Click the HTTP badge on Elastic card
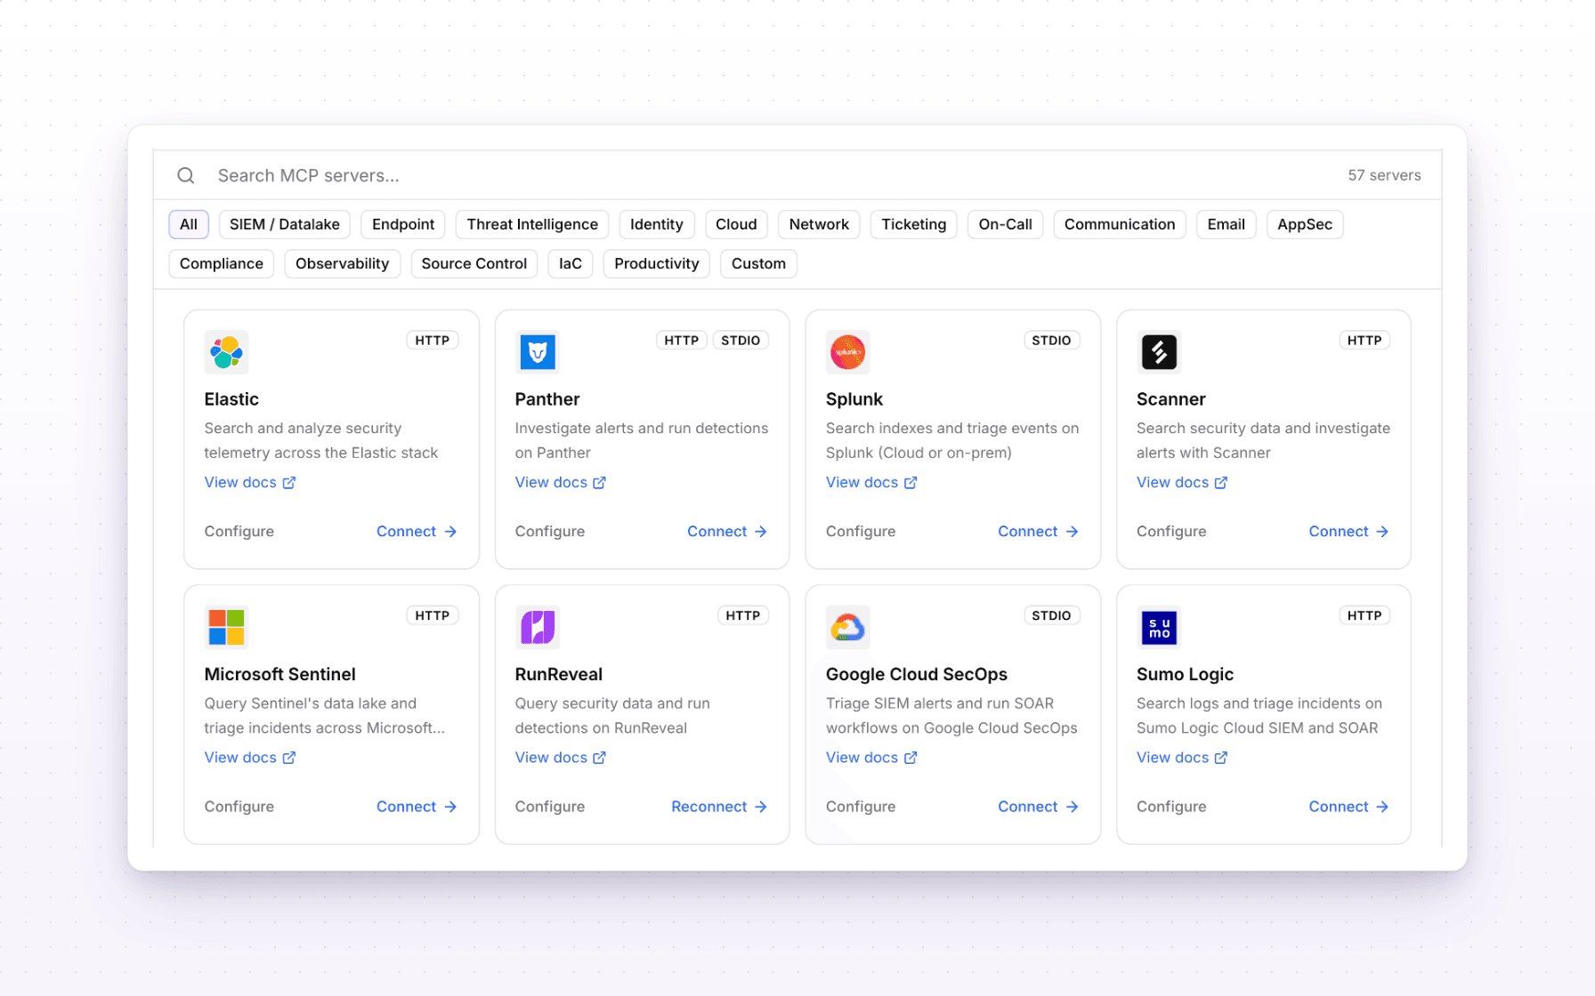Screen dimensions: 1595x996 (433, 341)
